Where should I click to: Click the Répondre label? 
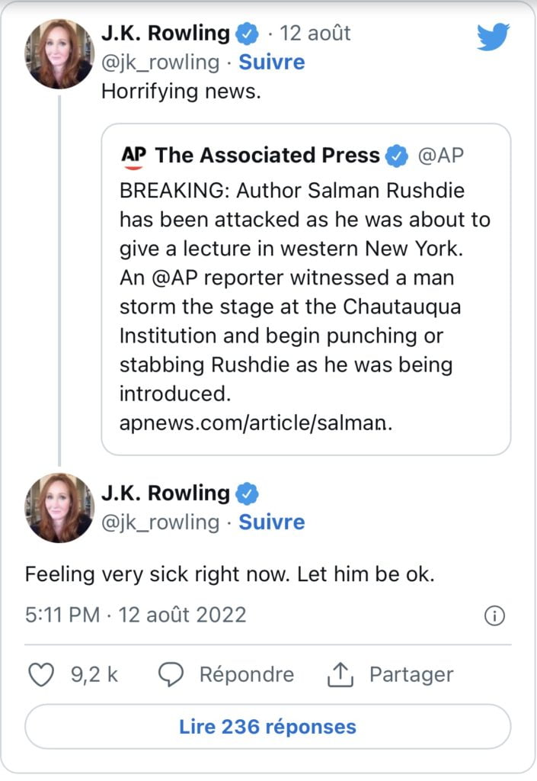pos(246,674)
